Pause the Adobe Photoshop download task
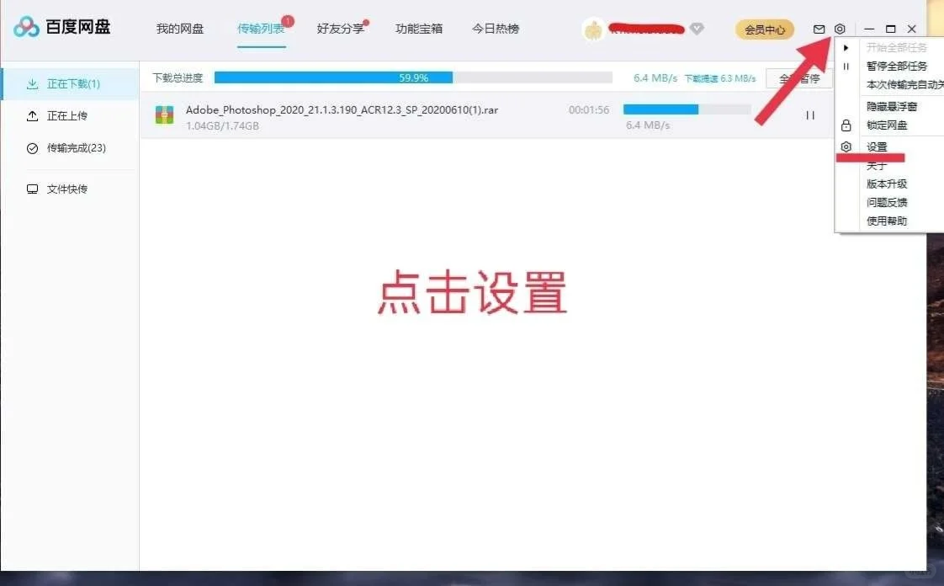Screen dimensions: 944x586 [x=809, y=115]
